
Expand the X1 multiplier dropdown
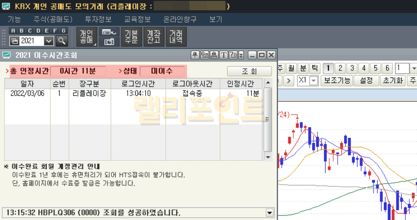[314, 81]
